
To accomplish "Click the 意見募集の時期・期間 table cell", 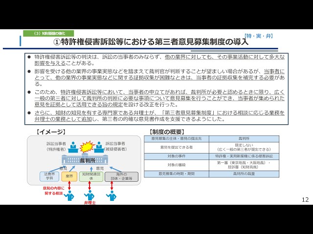I will pos(177,174).
